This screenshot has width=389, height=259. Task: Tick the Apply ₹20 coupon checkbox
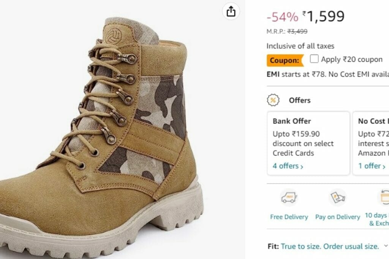click(314, 59)
